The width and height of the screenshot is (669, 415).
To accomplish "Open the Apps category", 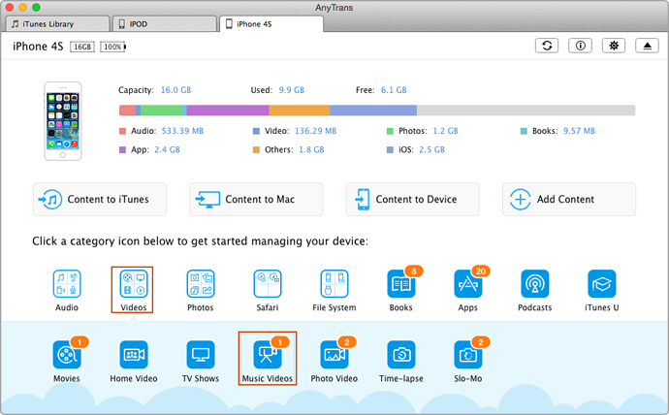I will tap(468, 289).
